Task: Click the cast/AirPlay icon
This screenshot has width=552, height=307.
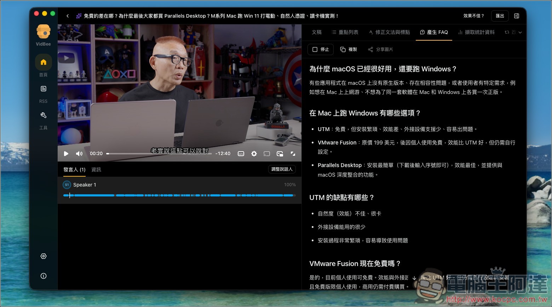Action: click(x=267, y=154)
